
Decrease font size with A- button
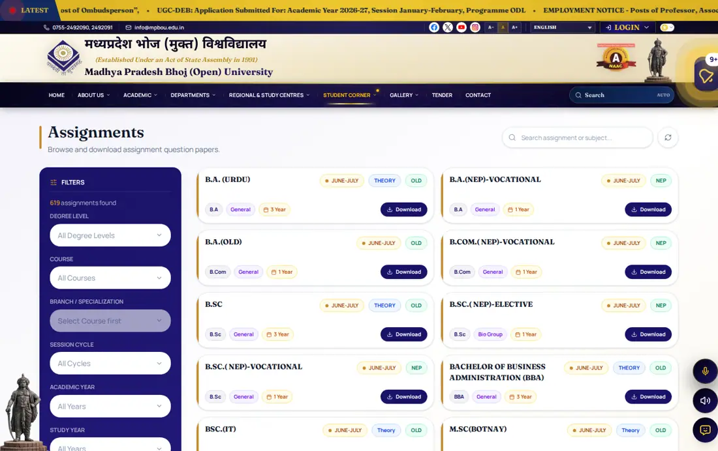[x=490, y=27]
